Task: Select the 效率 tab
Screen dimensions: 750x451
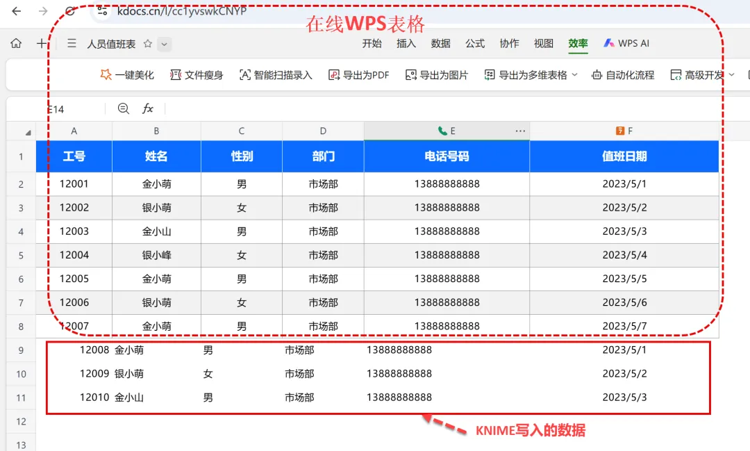Action: (x=578, y=44)
